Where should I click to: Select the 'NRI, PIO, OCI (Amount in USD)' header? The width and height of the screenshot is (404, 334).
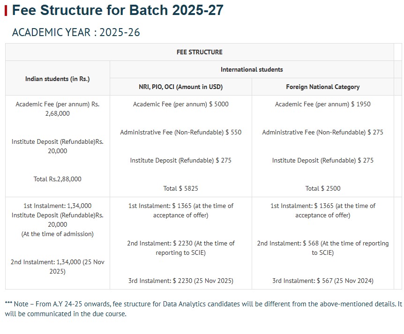point(180,87)
